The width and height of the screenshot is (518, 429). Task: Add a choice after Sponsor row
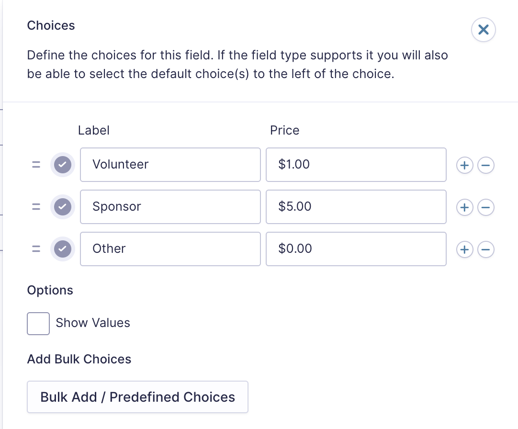(464, 207)
